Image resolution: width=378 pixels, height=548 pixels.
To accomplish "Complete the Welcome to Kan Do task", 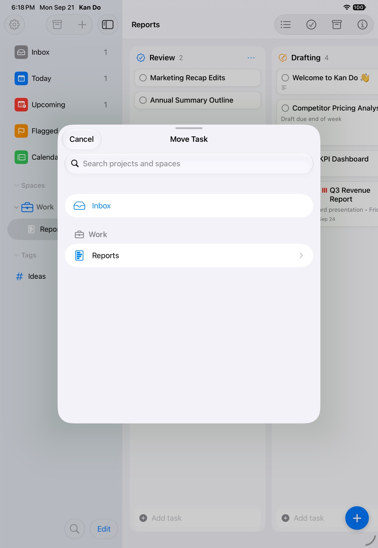I will click(285, 78).
